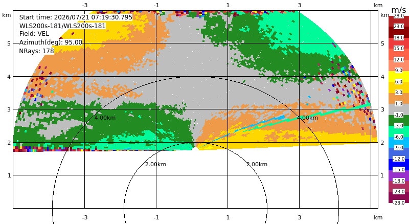Click the left 4.00km range ring label
409x224 pixels.
pyautogui.click(x=105, y=118)
